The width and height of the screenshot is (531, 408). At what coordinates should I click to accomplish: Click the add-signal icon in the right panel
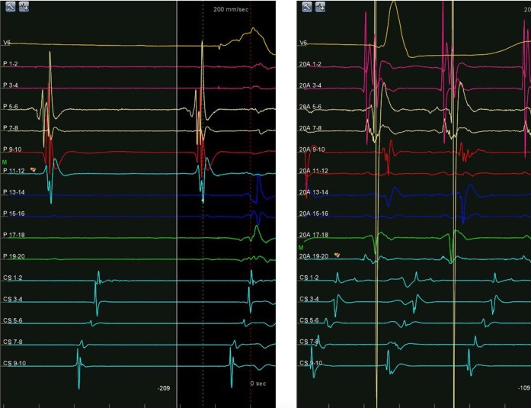[x=320, y=6]
